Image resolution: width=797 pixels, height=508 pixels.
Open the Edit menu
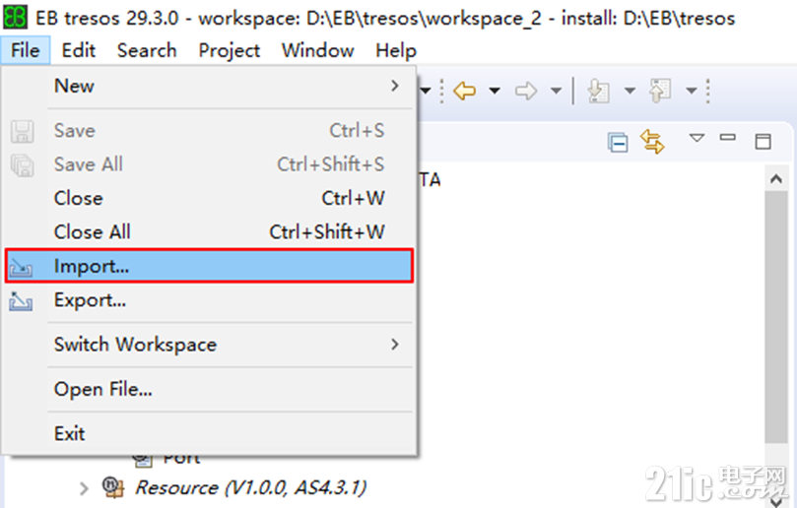(78, 50)
